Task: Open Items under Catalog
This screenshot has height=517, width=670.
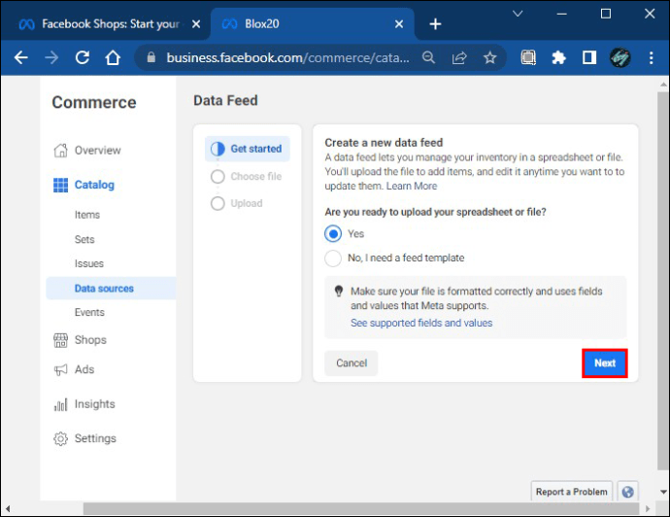Action: pyautogui.click(x=87, y=215)
